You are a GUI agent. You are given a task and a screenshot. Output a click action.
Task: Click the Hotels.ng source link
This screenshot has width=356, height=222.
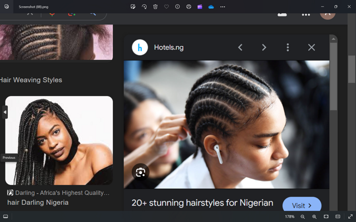(x=169, y=48)
